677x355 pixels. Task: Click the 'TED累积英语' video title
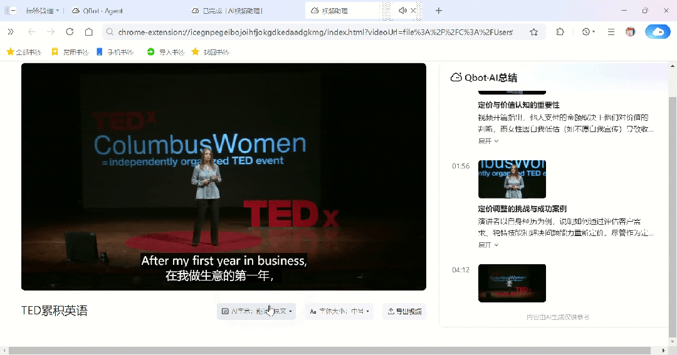point(55,311)
